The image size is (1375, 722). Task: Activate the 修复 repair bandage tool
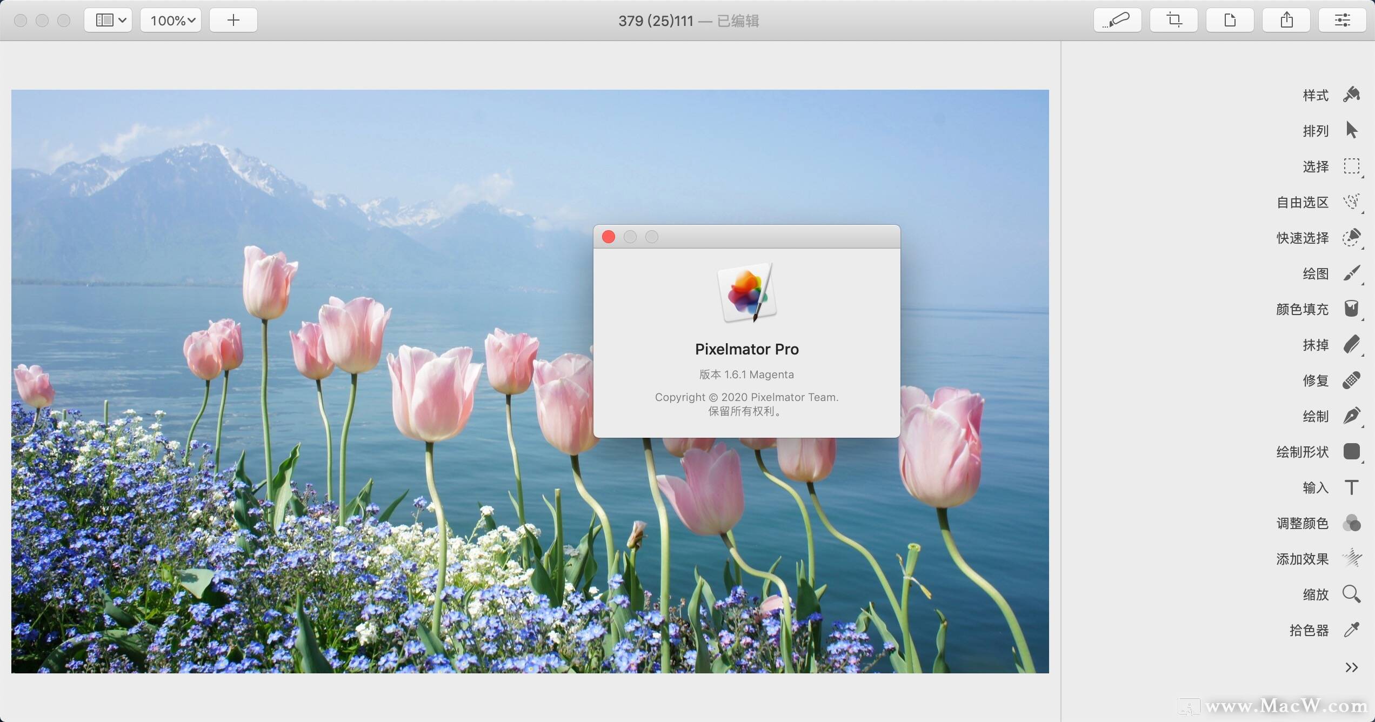[1351, 380]
